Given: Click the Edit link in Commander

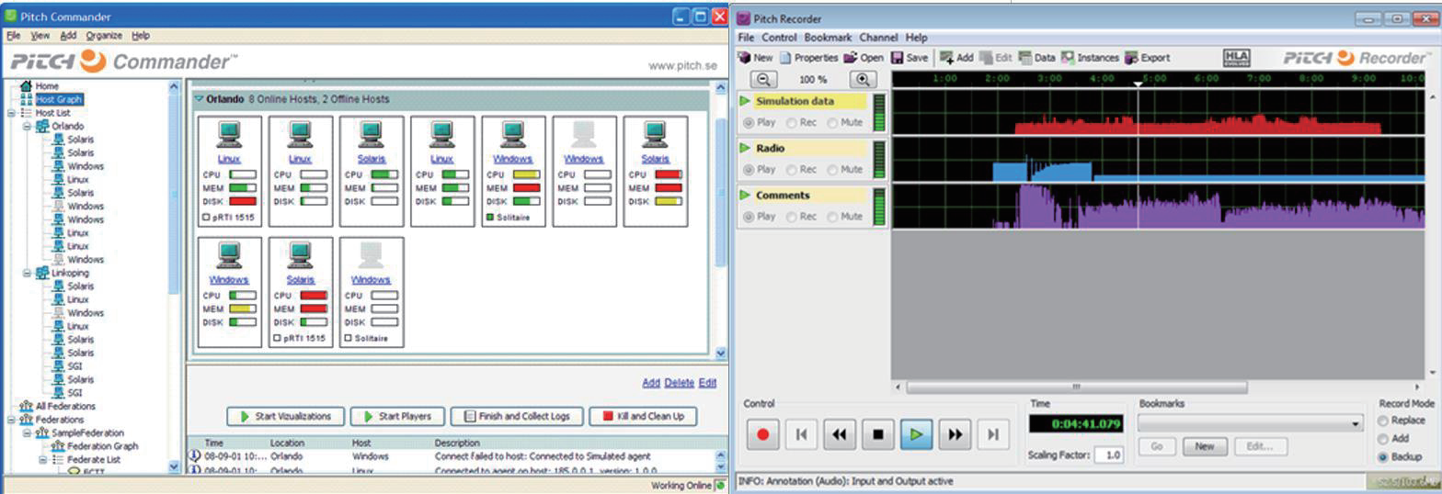Looking at the screenshot, I should pos(707,383).
